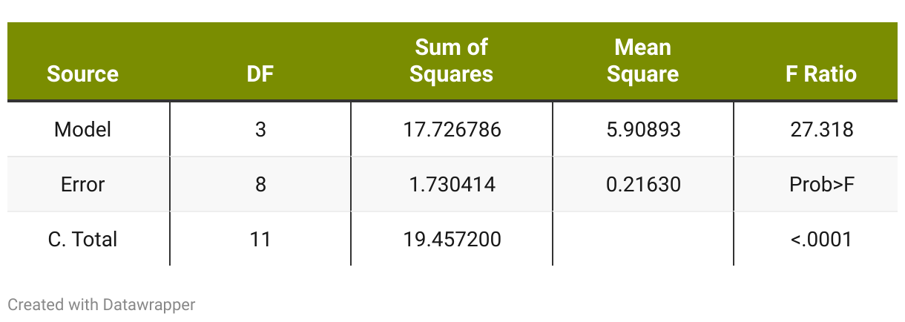Select the F ratio value 27.318
Viewport: 905px width, 322px height.
point(821,130)
